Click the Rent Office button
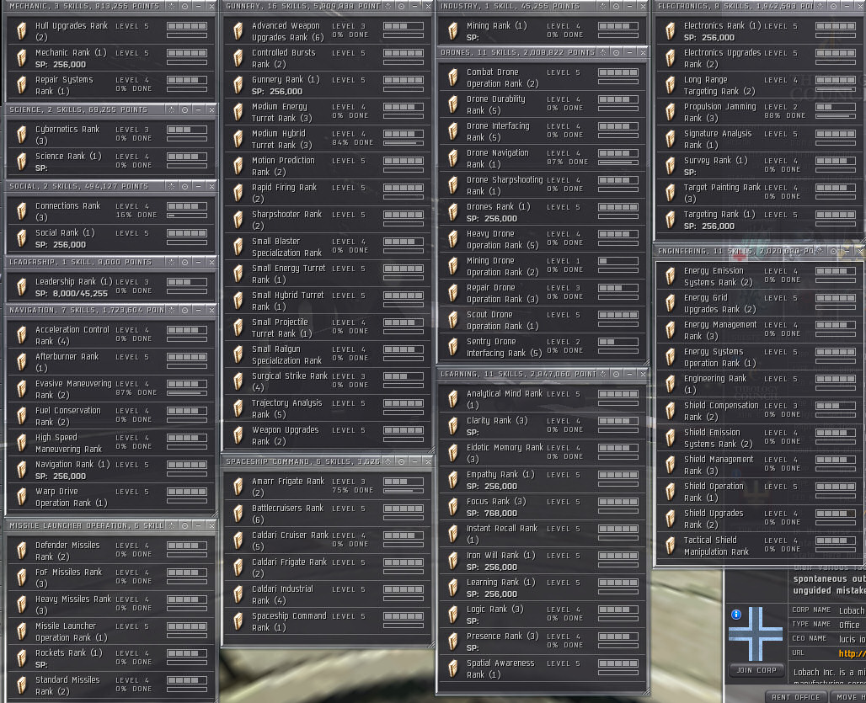This screenshot has height=703, width=866. [795, 697]
